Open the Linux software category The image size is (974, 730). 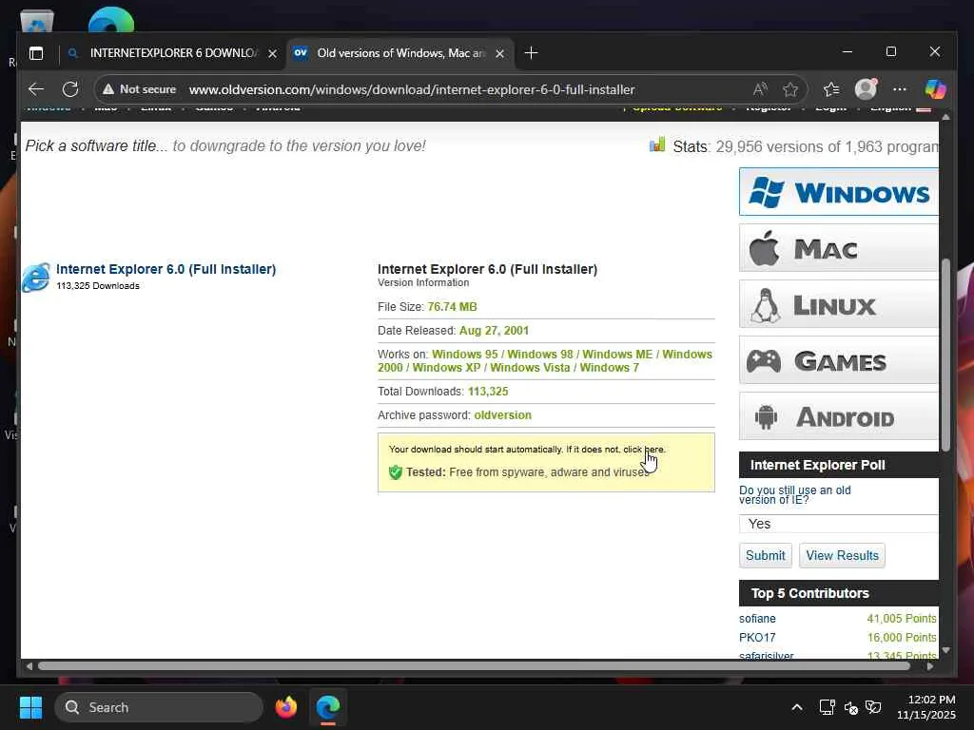pos(839,303)
